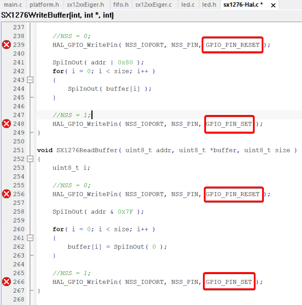302x305 pixels.
Task: Click line number 258 in the gutter
Action: [18, 212]
